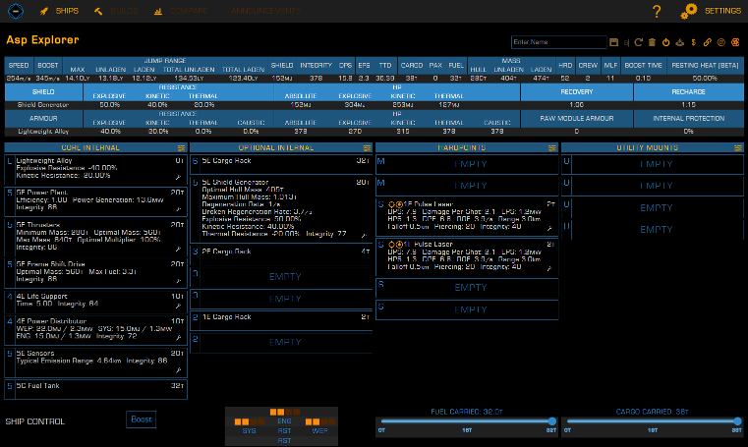Screen dimensions: 748x447
Task: Delete the build with trash icon
Action: point(652,42)
